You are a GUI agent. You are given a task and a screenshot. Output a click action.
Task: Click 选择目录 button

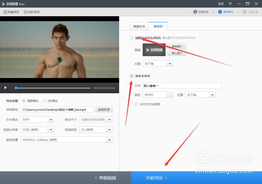104,109
